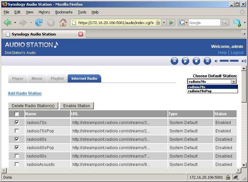The height and width of the screenshot is (182, 248).
Task: Click the grey Forward arrow button
Action: point(23,22)
